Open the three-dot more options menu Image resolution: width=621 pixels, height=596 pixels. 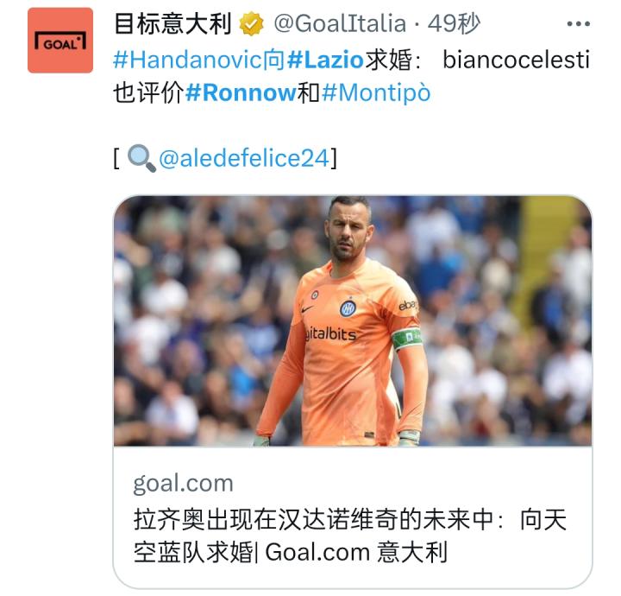point(578,24)
